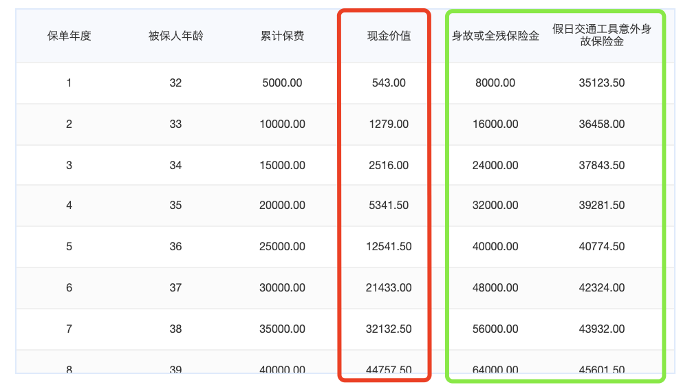The width and height of the screenshot is (681, 385).
Task: Click the 身故或全残保险金 column header
Action: pos(495,36)
